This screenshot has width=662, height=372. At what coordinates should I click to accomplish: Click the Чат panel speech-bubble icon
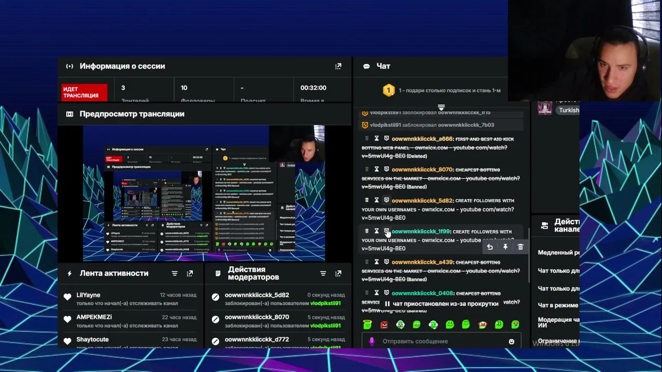[x=366, y=66]
